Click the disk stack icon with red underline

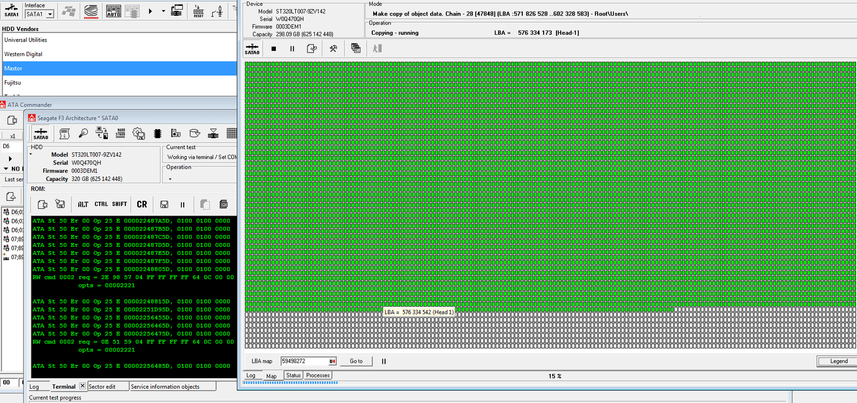click(x=92, y=11)
